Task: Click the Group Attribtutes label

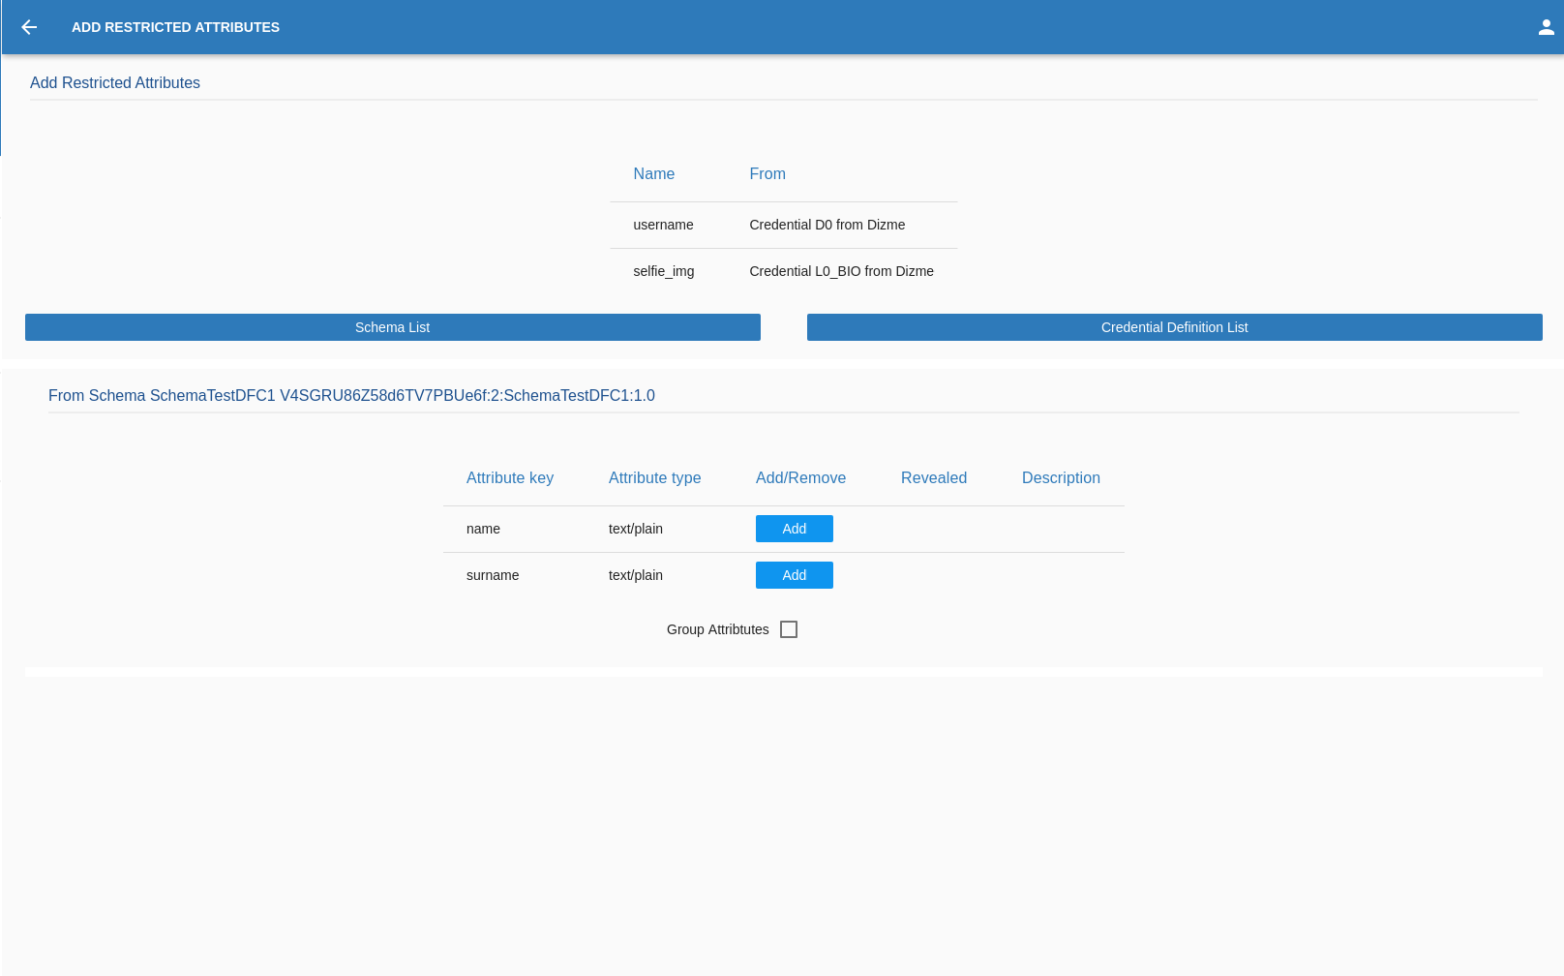Action: click(718, 629)
